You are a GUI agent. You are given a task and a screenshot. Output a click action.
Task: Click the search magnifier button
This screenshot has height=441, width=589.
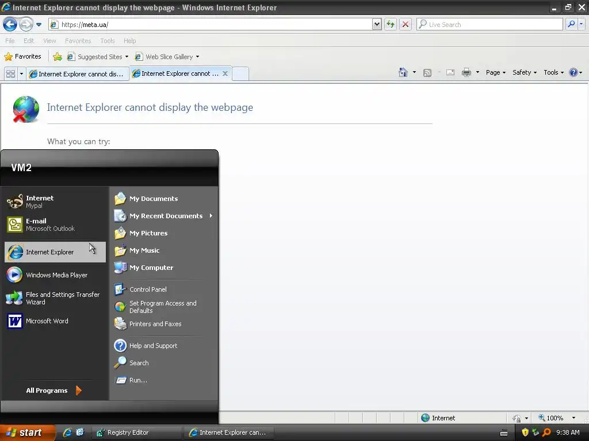[x=571, y=25]
